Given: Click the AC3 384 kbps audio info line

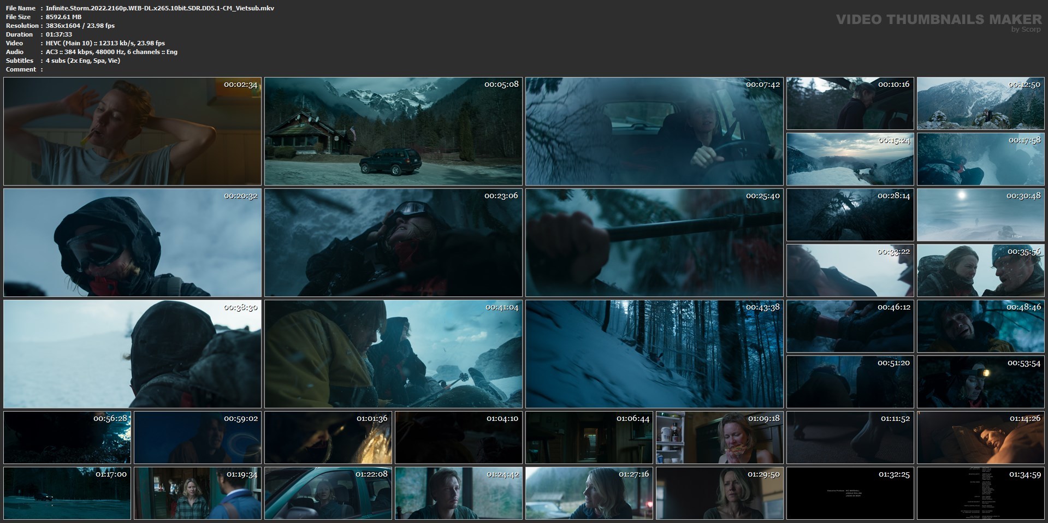Looking at the screenshot, I should click(111, 52).
